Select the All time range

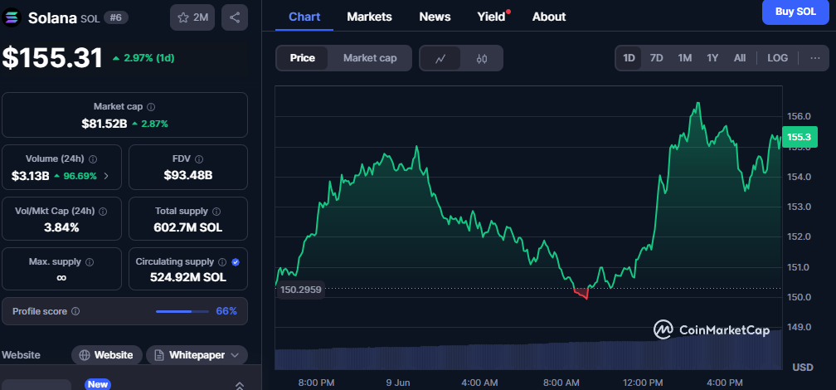740,58
